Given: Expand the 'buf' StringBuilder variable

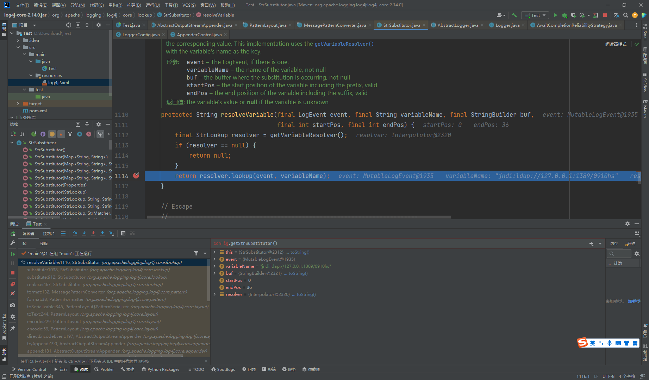Looking at the screenshot, I should (214, 273).
